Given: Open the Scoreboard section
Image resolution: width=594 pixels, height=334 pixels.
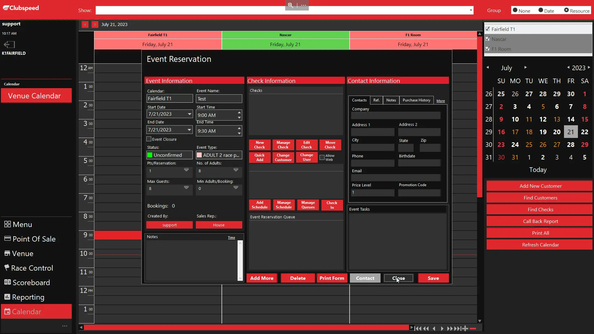Looking at the screenshot, I should (x=27, y=283).
